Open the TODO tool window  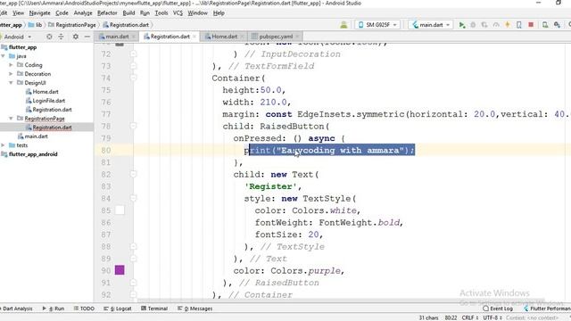click(x=84, y=309)
